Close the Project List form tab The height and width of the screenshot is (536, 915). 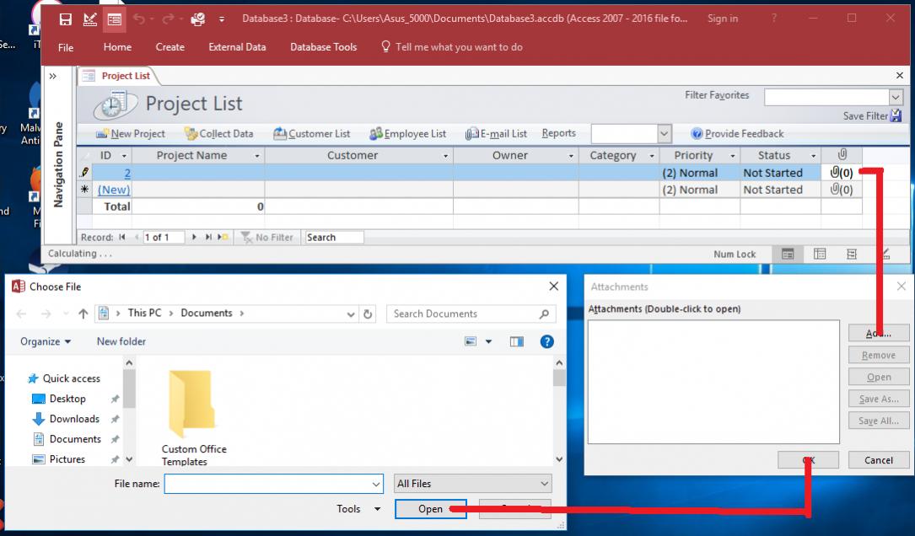[899, 76]
